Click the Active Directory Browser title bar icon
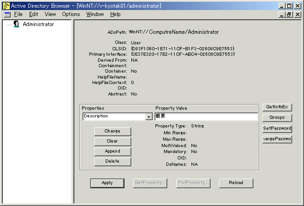Image resolution: width=304 pixels, height=206 pixels. [6, 6]
